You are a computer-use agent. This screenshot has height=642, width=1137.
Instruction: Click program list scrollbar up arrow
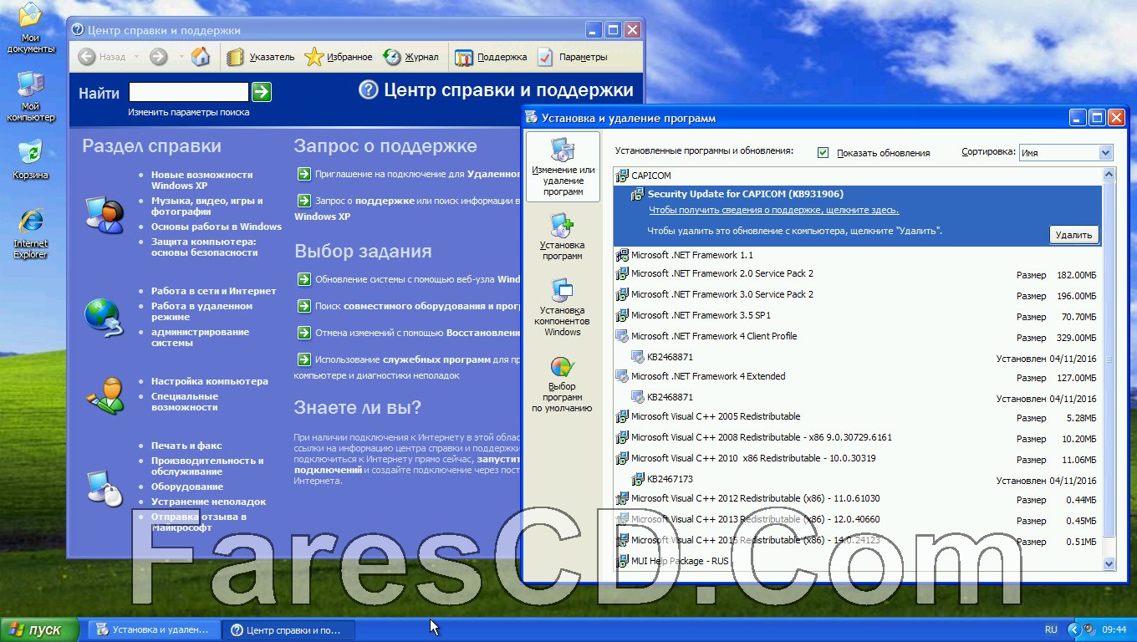coord(1109,175)
